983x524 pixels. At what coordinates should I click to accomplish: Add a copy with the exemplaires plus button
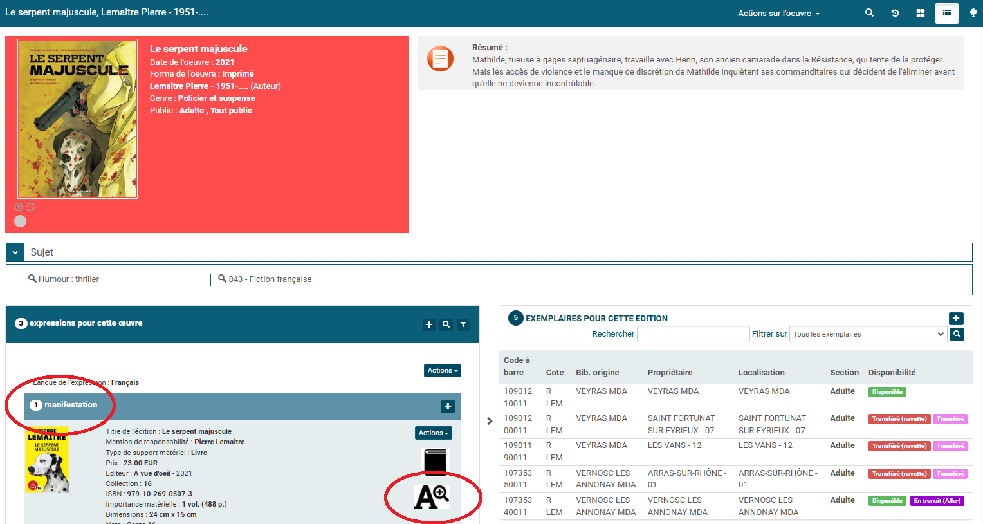956,318
